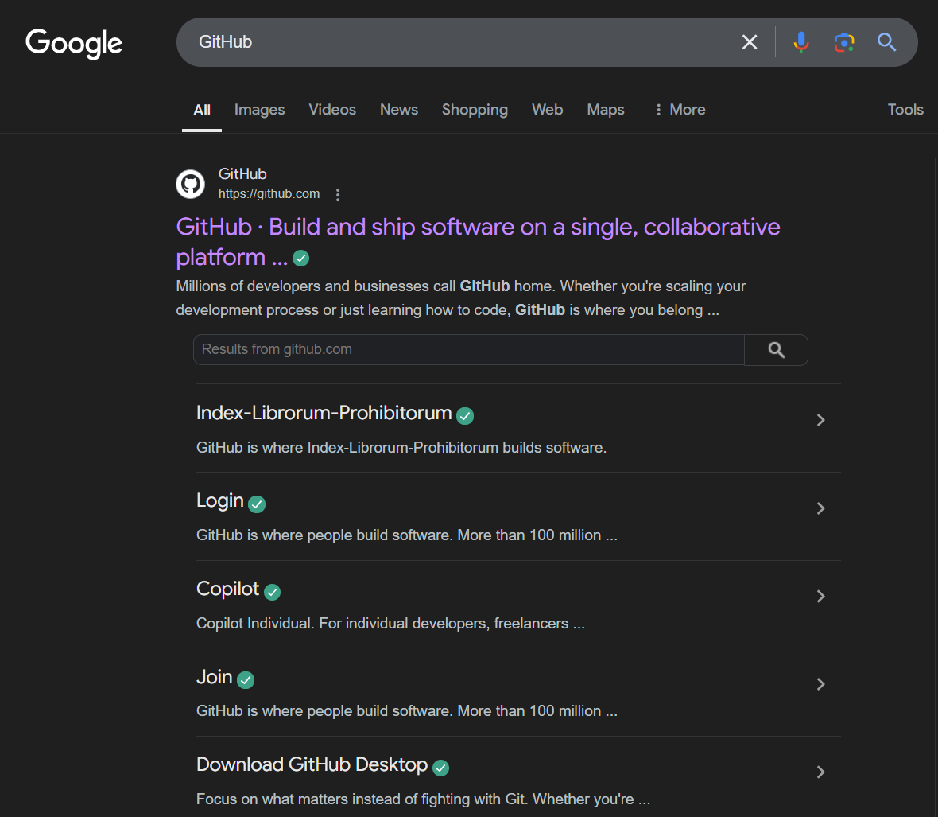Click 'Copilot Individual. For individual developers' text
This screenshot has height=817, width=938.
pos(390,624)
